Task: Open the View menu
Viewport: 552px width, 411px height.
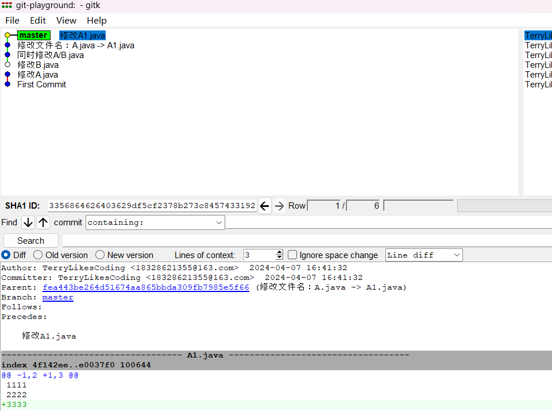Action: click(x=66, y=21)
